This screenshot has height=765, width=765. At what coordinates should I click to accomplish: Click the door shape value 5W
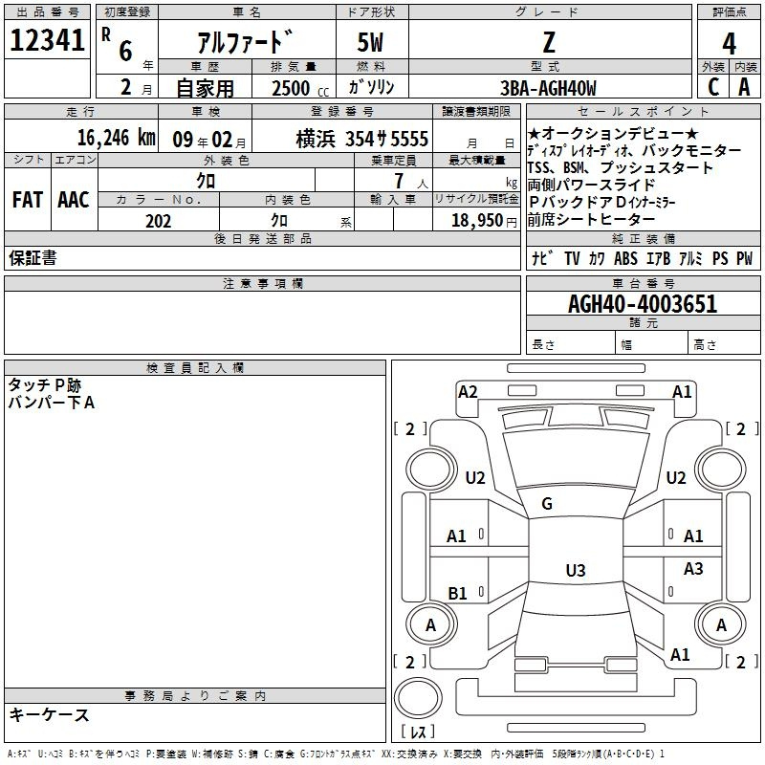[x=371, y=42]
